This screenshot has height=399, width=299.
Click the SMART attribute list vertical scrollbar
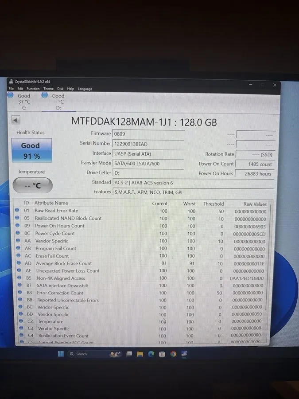pos(268,257)
